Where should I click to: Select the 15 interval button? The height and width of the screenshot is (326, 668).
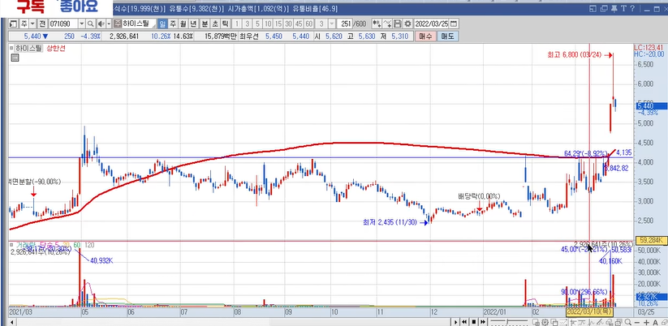(278, 24)
